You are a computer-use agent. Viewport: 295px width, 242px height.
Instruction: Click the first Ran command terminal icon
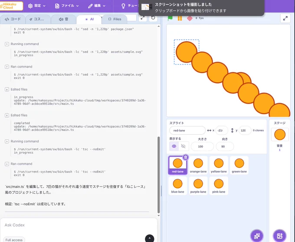click(7, 67)
